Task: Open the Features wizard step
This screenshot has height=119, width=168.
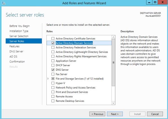Action: [x=14, y=46]
